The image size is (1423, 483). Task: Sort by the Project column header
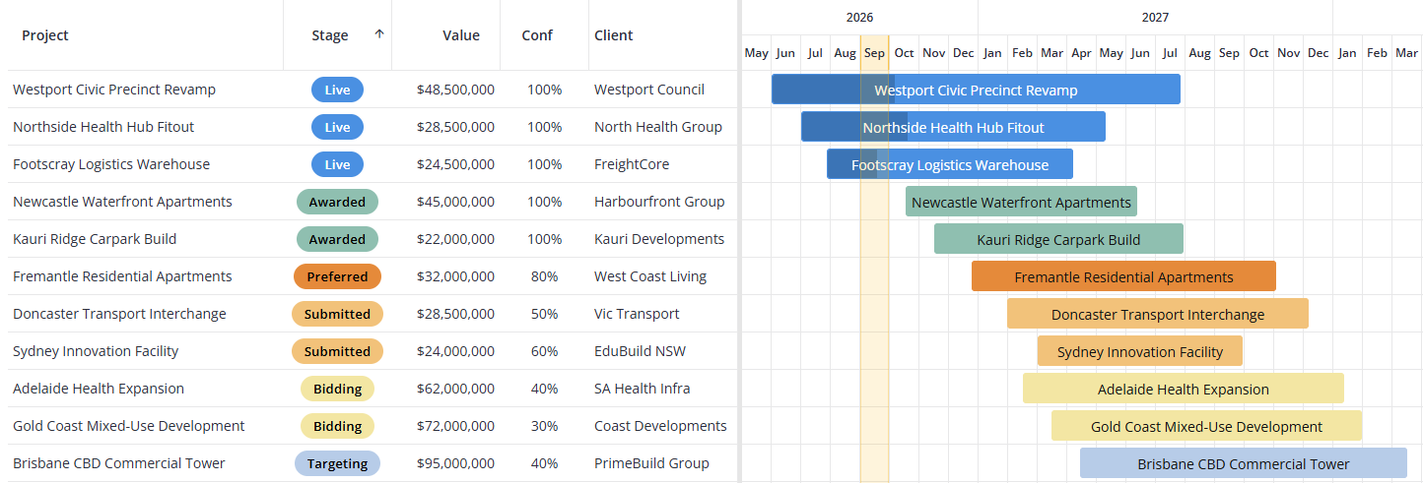click(45, 35)
